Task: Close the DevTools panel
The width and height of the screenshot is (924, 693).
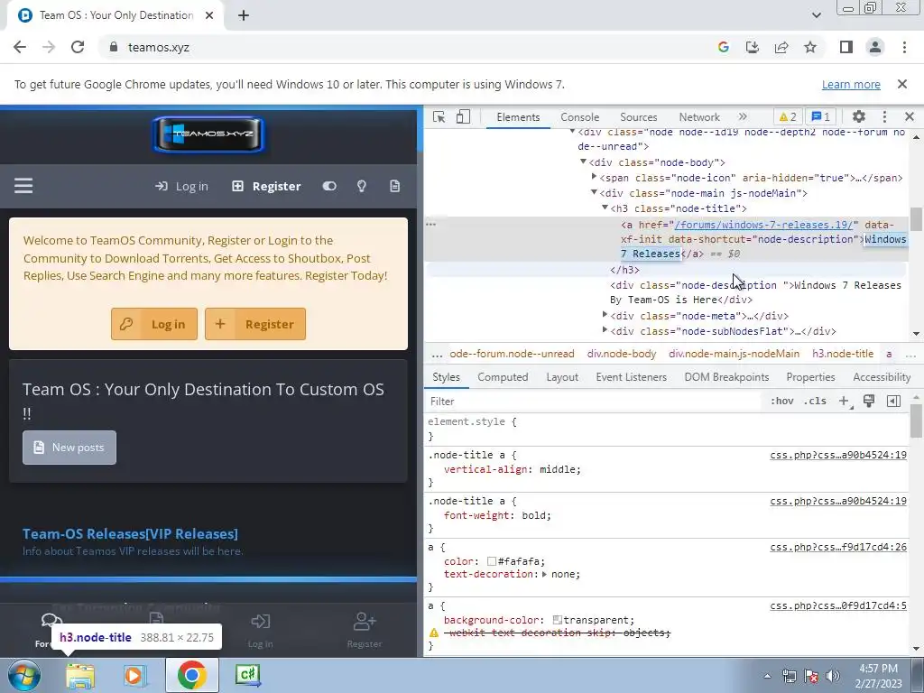Action: click(x=910, y=116)
